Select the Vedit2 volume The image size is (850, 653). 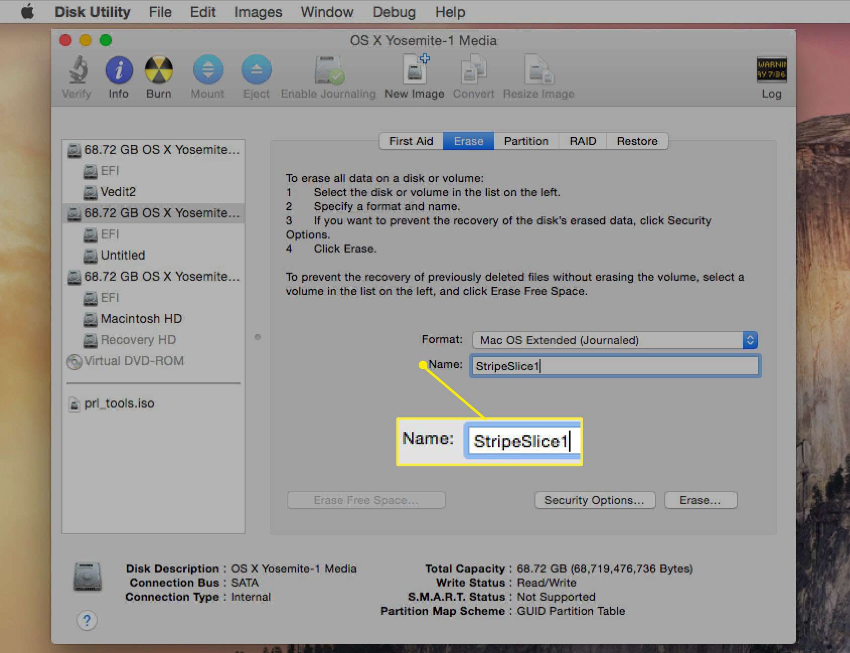click(x=154, y=192)
